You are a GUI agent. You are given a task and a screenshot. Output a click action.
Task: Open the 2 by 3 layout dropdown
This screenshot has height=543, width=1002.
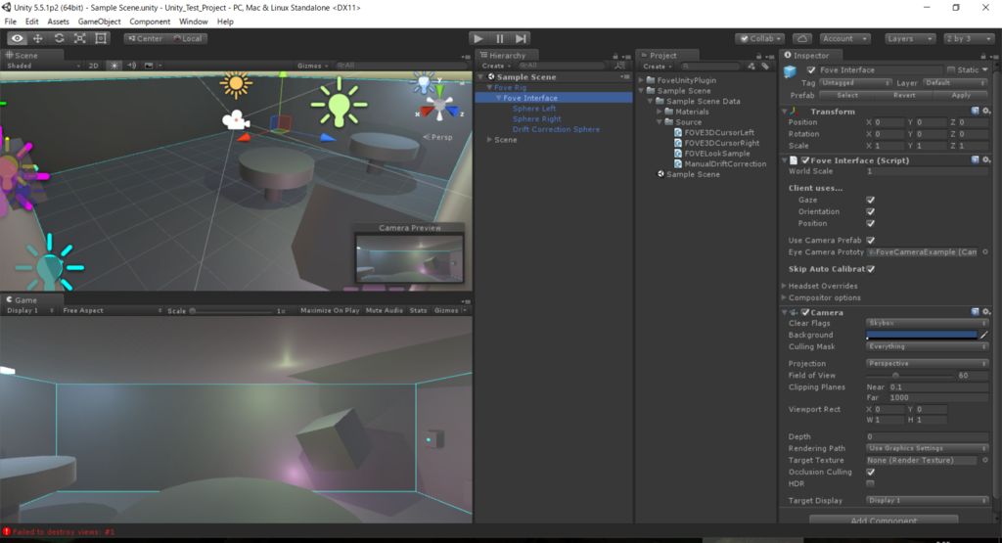point(968,38)
